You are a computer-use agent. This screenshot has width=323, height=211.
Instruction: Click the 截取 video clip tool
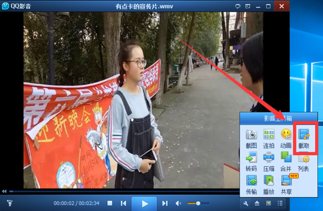(x=304, y=138)
